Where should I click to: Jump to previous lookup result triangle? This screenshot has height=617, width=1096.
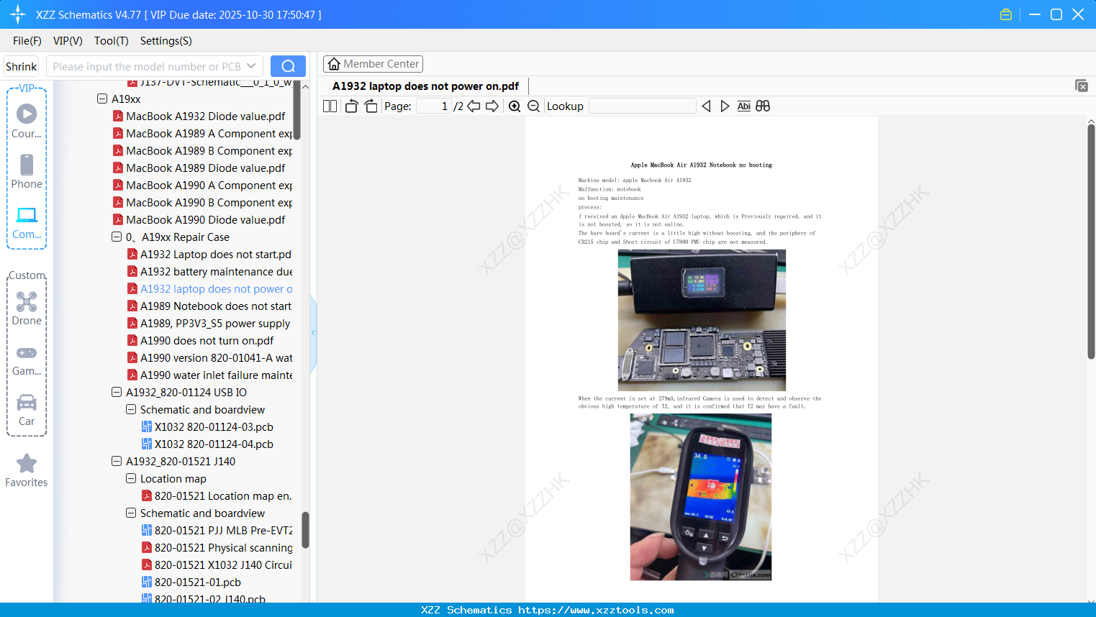706,106
